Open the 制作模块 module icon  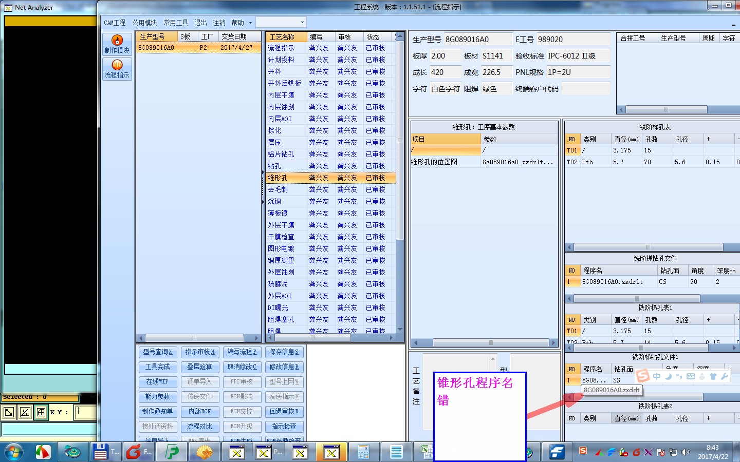click(x=117, y=44)
